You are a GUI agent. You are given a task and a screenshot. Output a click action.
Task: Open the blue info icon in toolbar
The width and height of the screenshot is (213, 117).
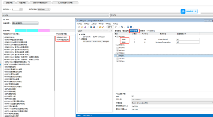click(x=131, y=27)
